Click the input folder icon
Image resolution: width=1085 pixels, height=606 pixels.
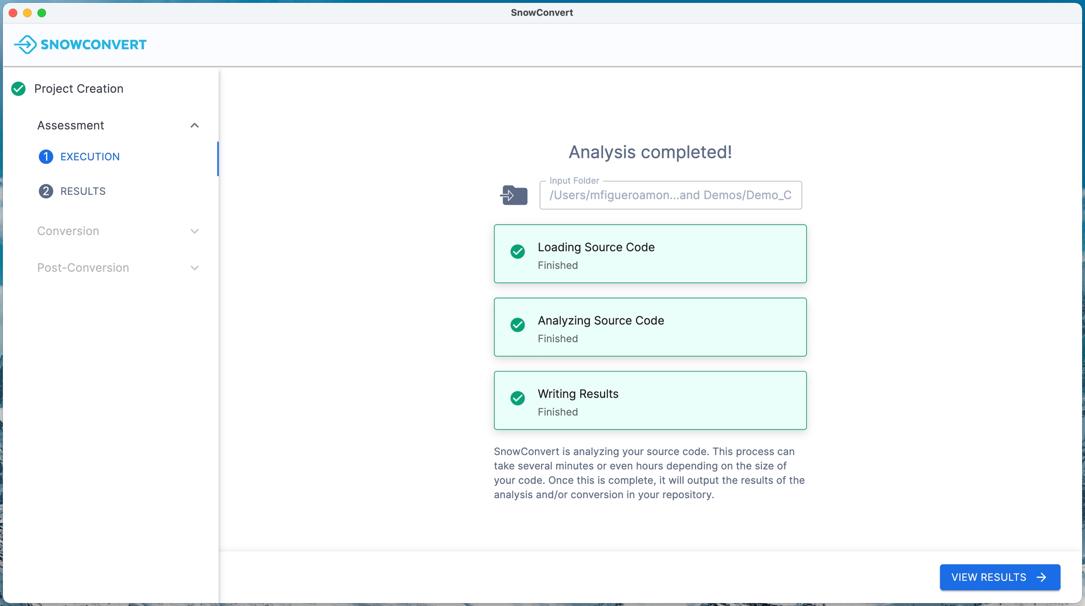coord(514,195)
